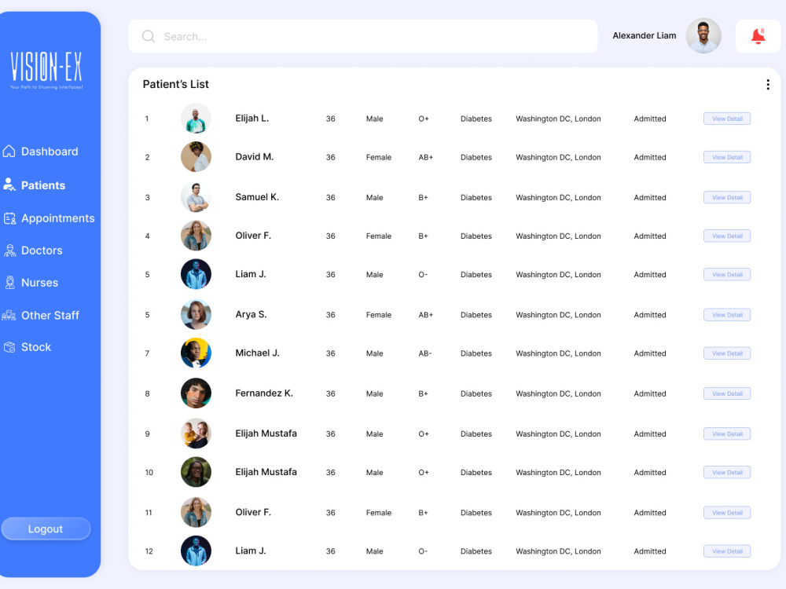The height and width of the screenshot is (589, 786).
Task: Click Washington DC, London in Arya S. row
Action: 558,315
